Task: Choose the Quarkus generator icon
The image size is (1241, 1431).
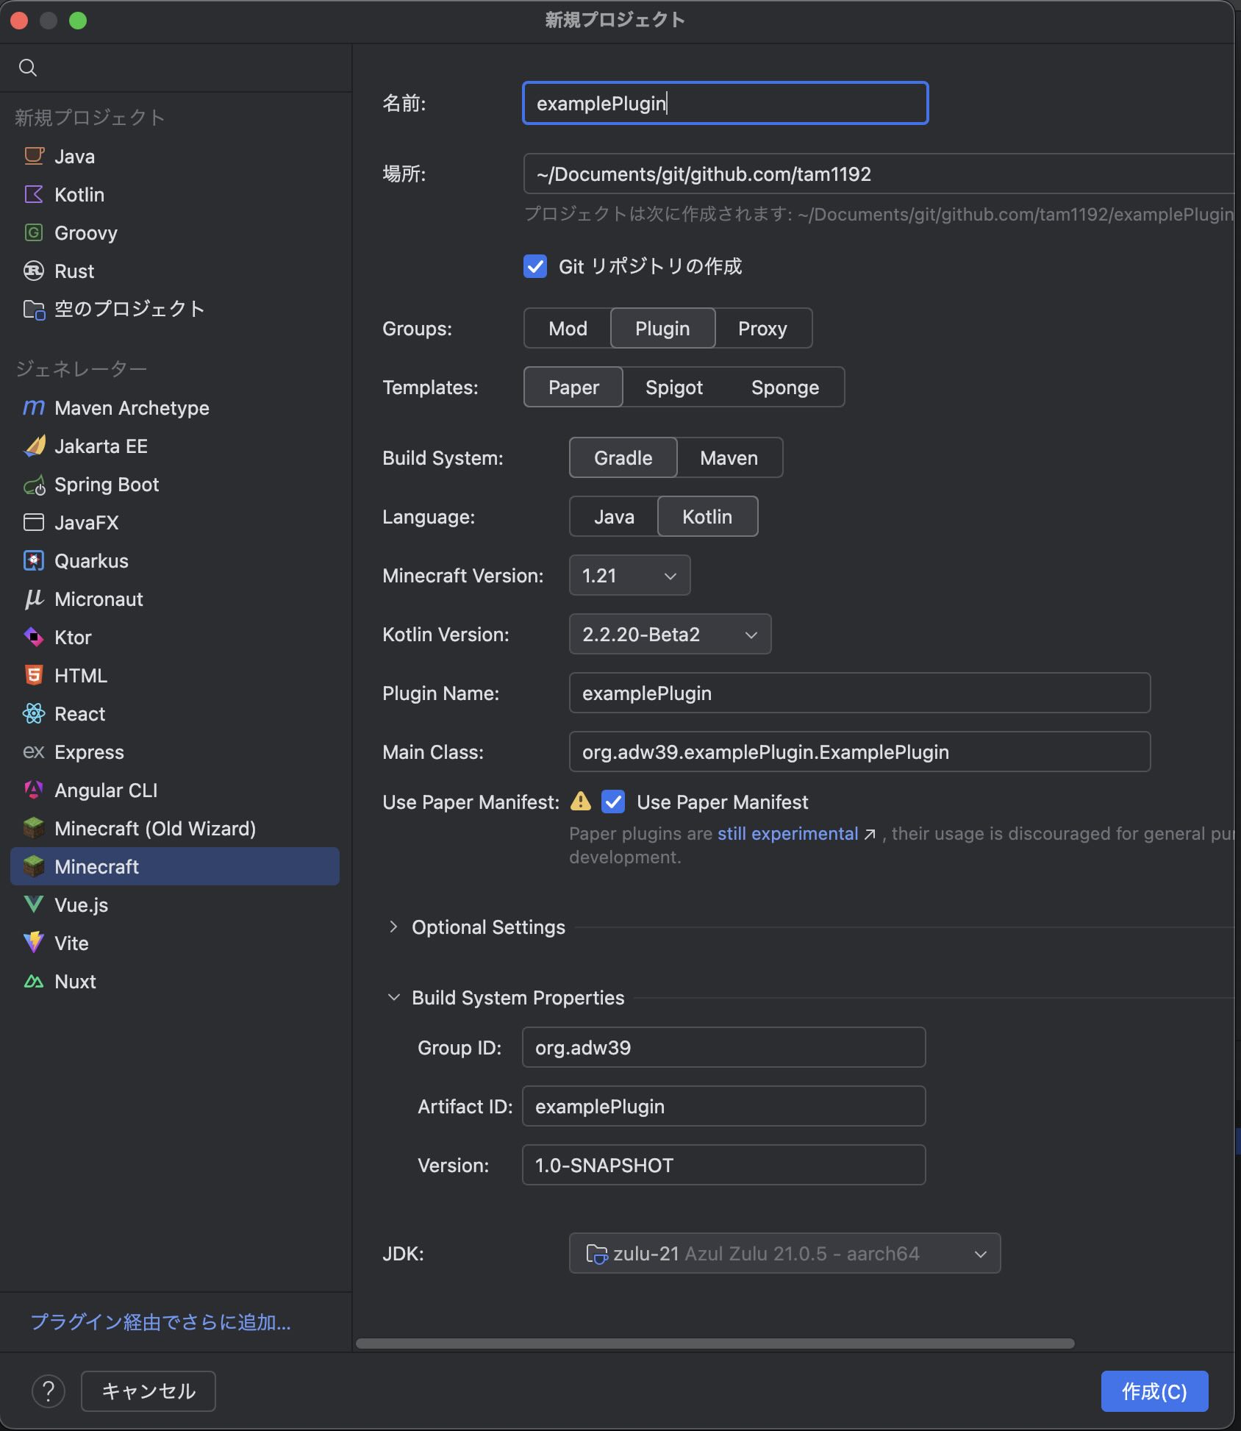Action: click(x=34, y=560)
